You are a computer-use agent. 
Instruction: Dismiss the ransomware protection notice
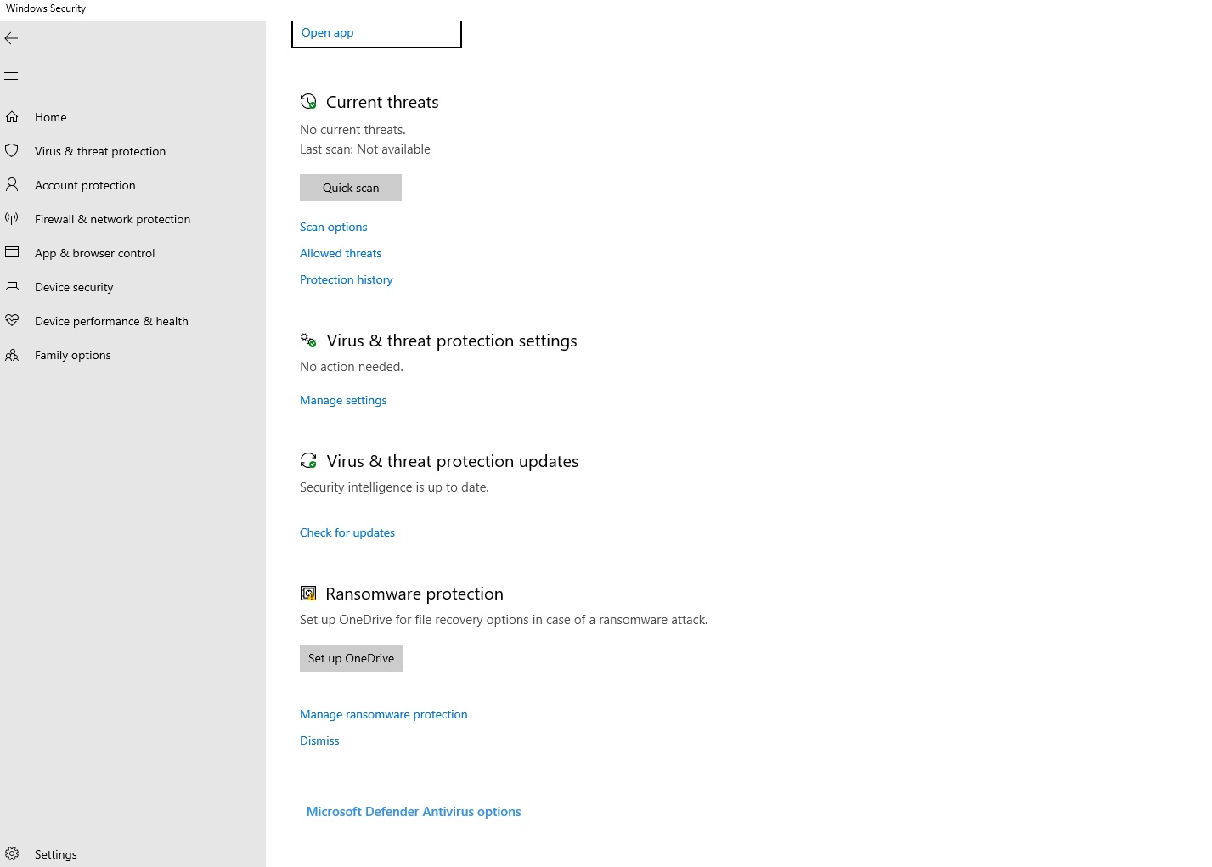coord(319,740)
